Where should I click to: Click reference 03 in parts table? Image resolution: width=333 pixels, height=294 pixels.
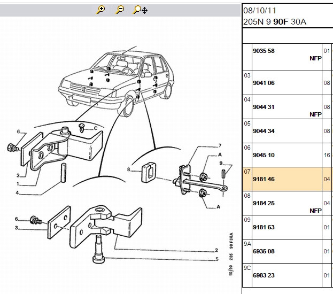tap(247, 75)
